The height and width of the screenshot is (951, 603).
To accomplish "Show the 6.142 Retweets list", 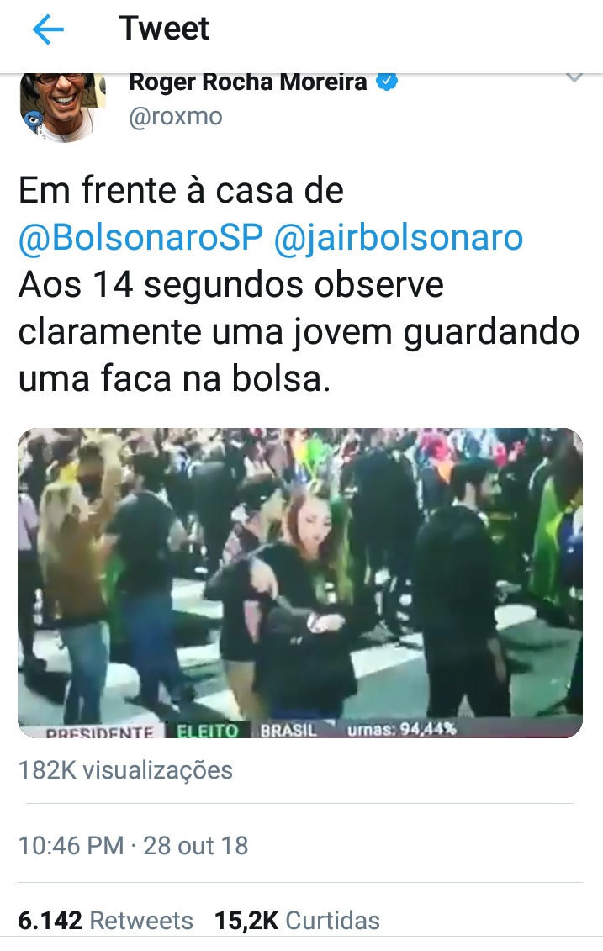I will point(106,920).
